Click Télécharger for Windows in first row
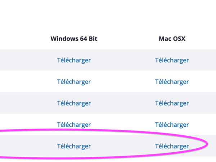 pos(74,60)
